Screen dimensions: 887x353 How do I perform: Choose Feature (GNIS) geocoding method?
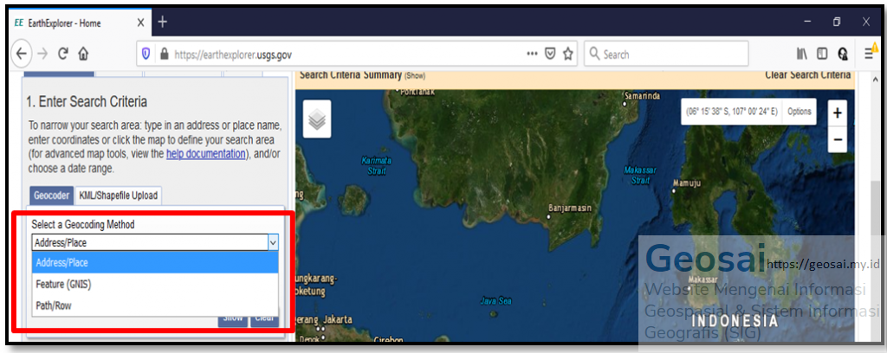coord(155,284)
